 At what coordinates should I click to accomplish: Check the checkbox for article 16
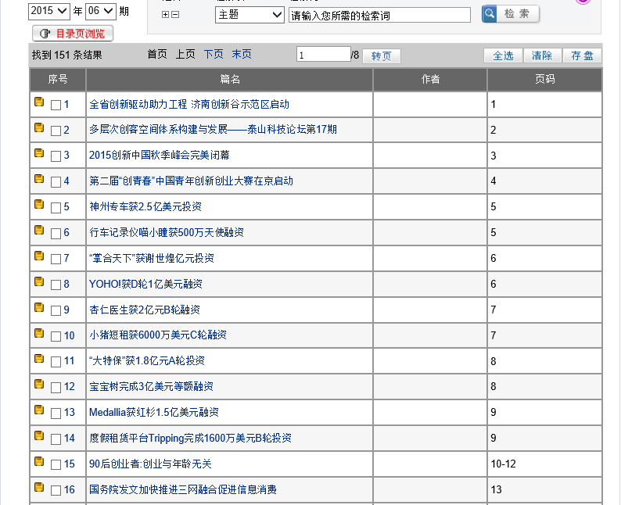56,490
